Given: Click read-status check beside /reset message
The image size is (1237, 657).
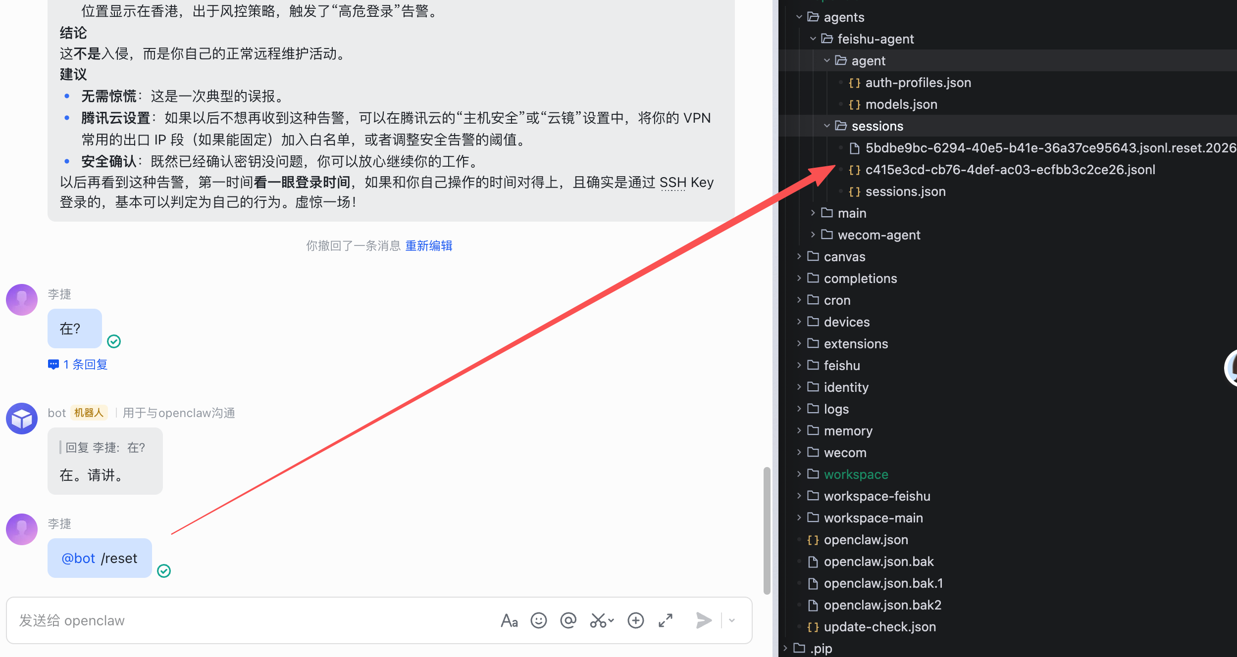Looking at the screenshot, I should pos(164,571).
